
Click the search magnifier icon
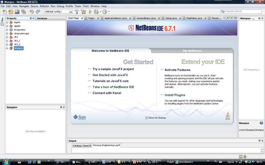223,11
